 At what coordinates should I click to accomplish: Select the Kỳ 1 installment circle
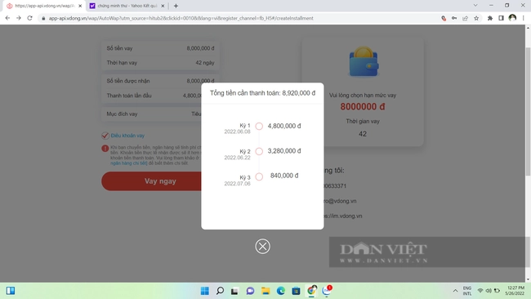point(259,127)
